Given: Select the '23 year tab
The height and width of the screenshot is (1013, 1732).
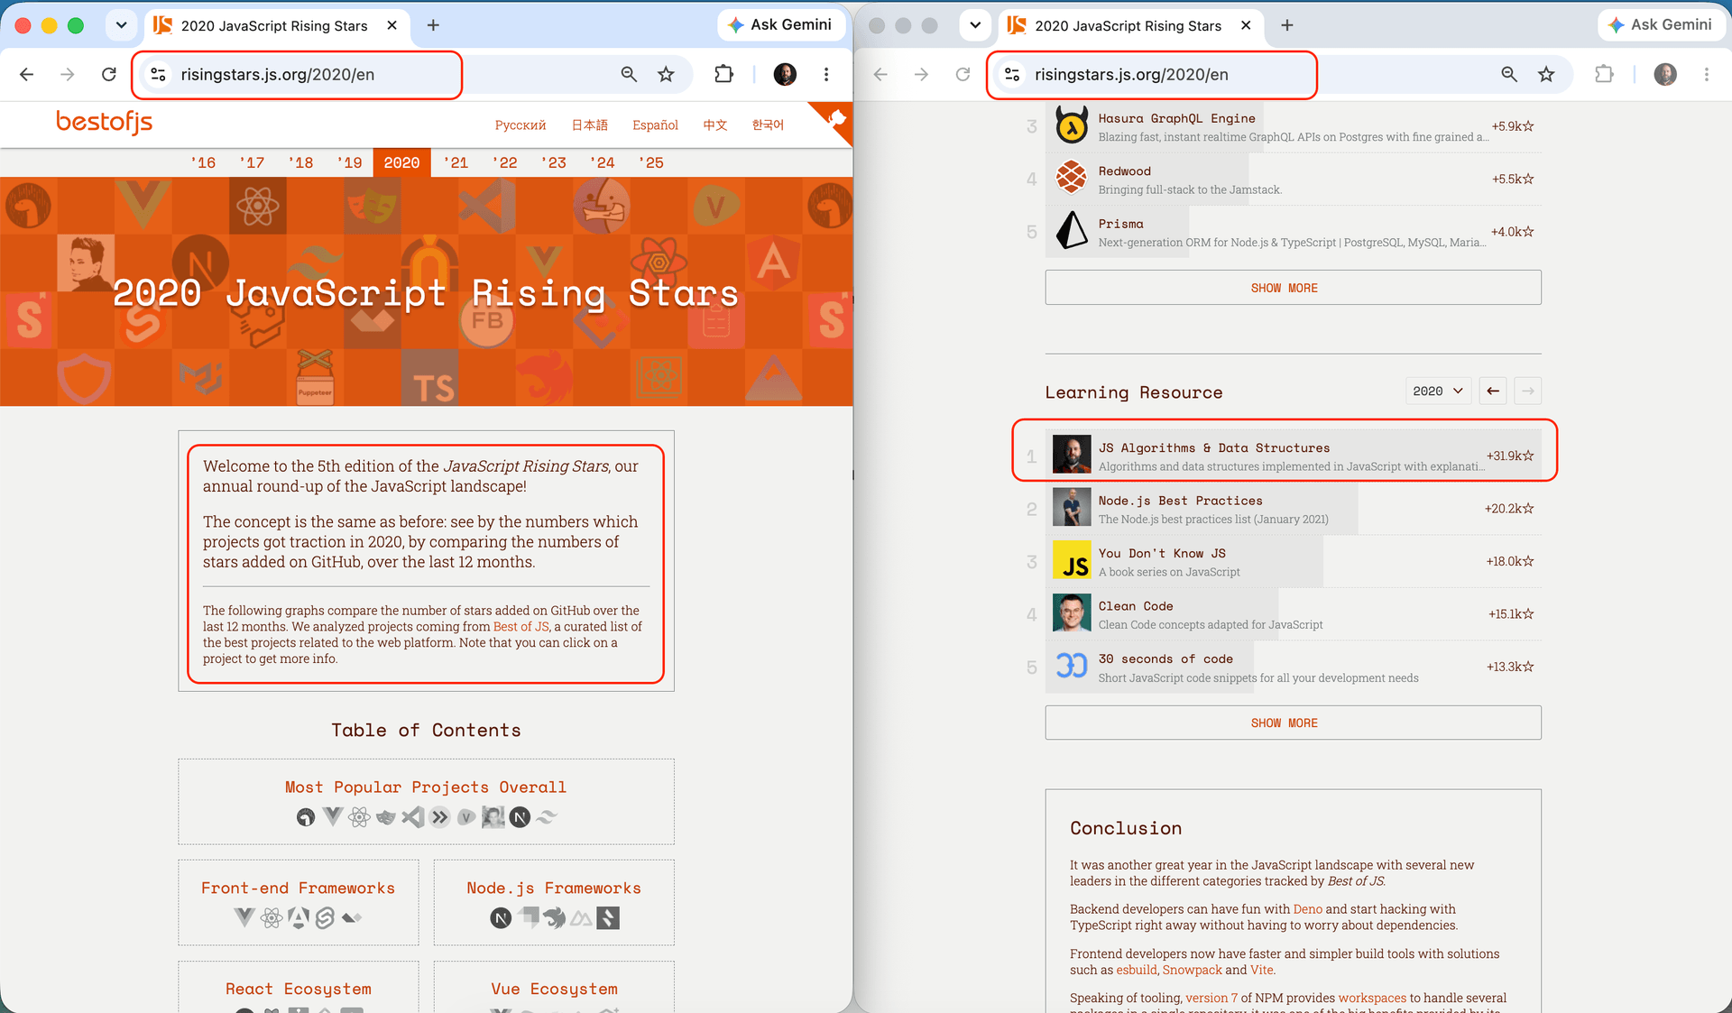Looking at the screenshot, I should pyautogui.click(x=553, y=162).
